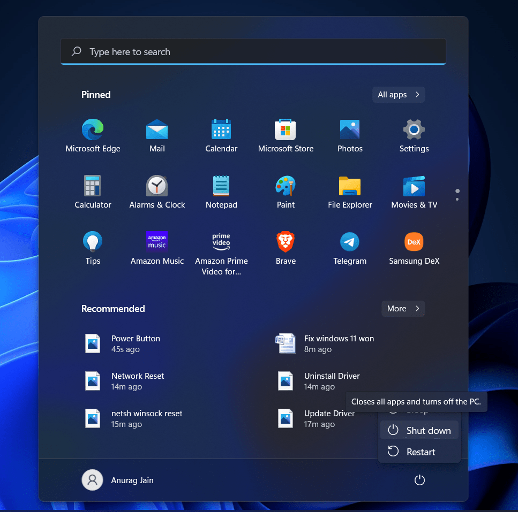Image resolution: width=518 pixels, height=512 pixels.
Task: Show More recommended items
Action: pos(403,309)
